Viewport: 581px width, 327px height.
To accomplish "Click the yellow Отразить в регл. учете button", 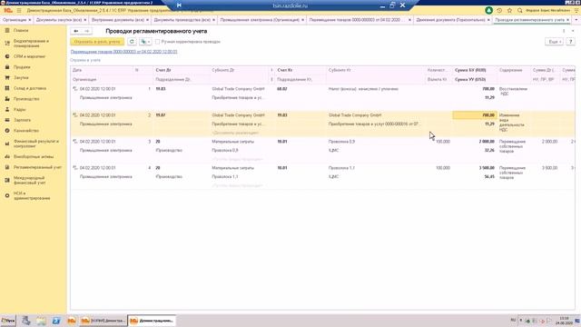I will click(x=97, y=42).
